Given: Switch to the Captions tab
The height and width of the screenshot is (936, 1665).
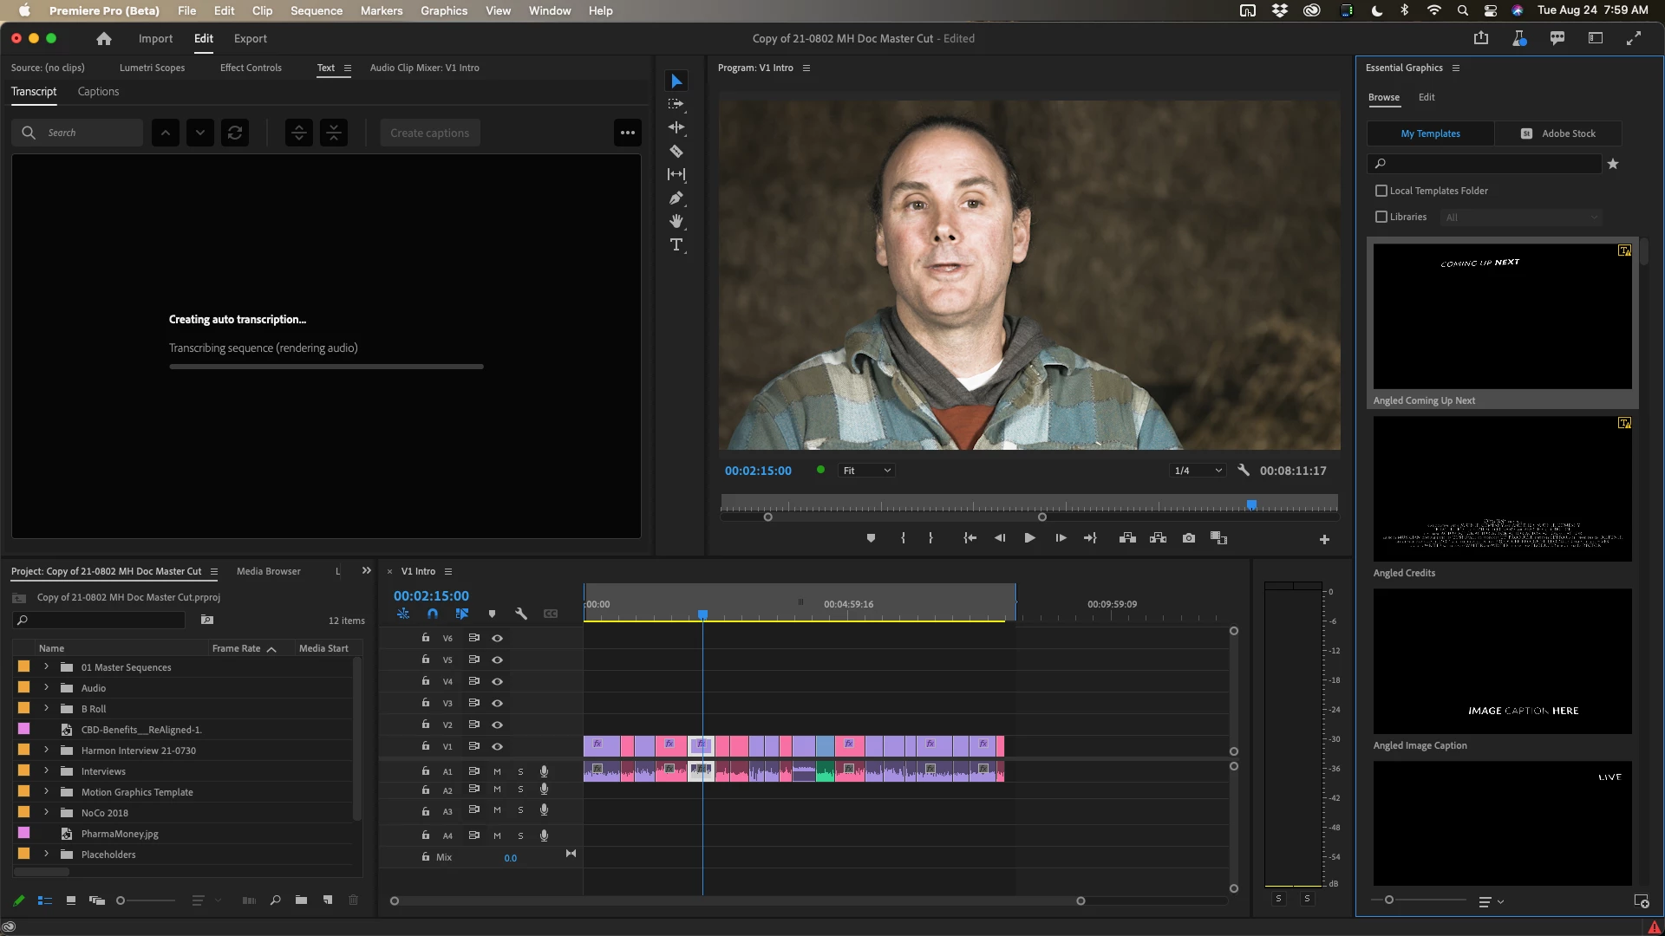Looking at the screenshot, I should coord(98,91).
